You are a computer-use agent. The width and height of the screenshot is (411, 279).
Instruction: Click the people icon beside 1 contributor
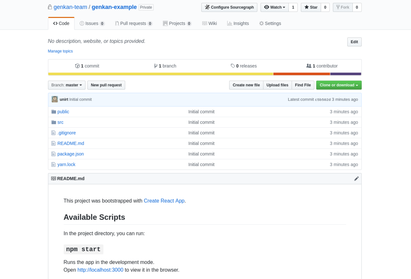pos(309,66)
